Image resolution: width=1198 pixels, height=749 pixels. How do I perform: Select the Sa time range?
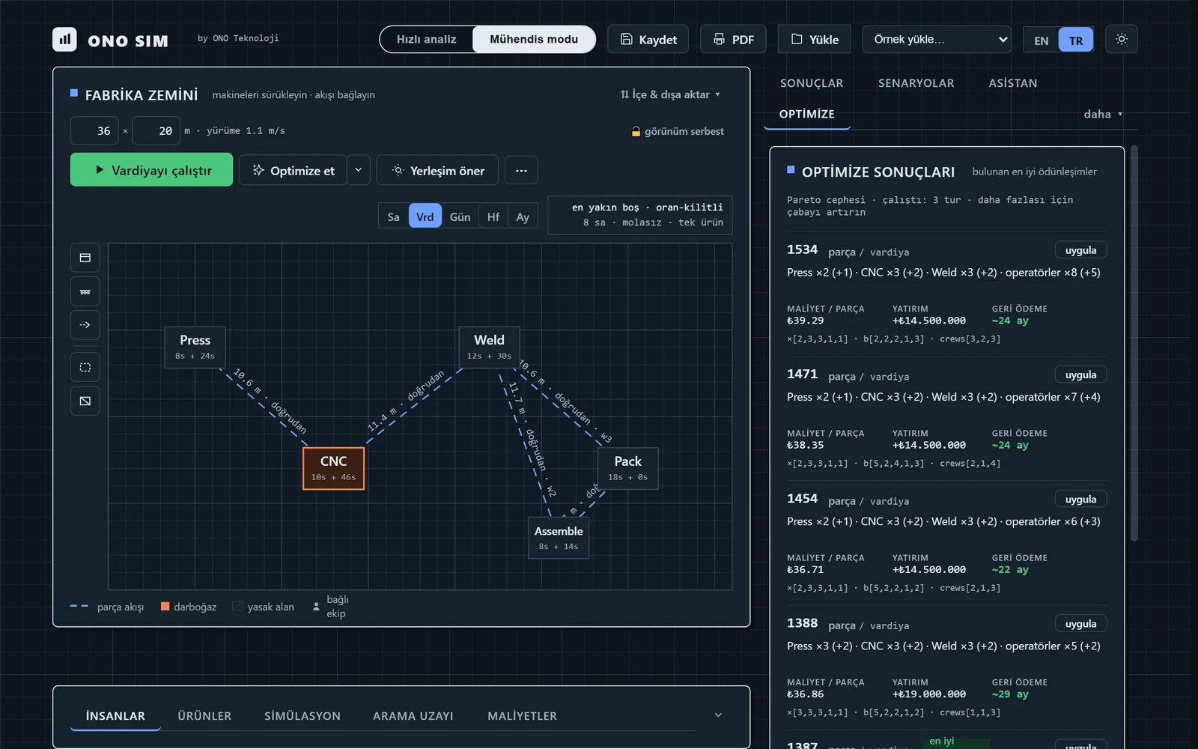[x=394, y=216]
